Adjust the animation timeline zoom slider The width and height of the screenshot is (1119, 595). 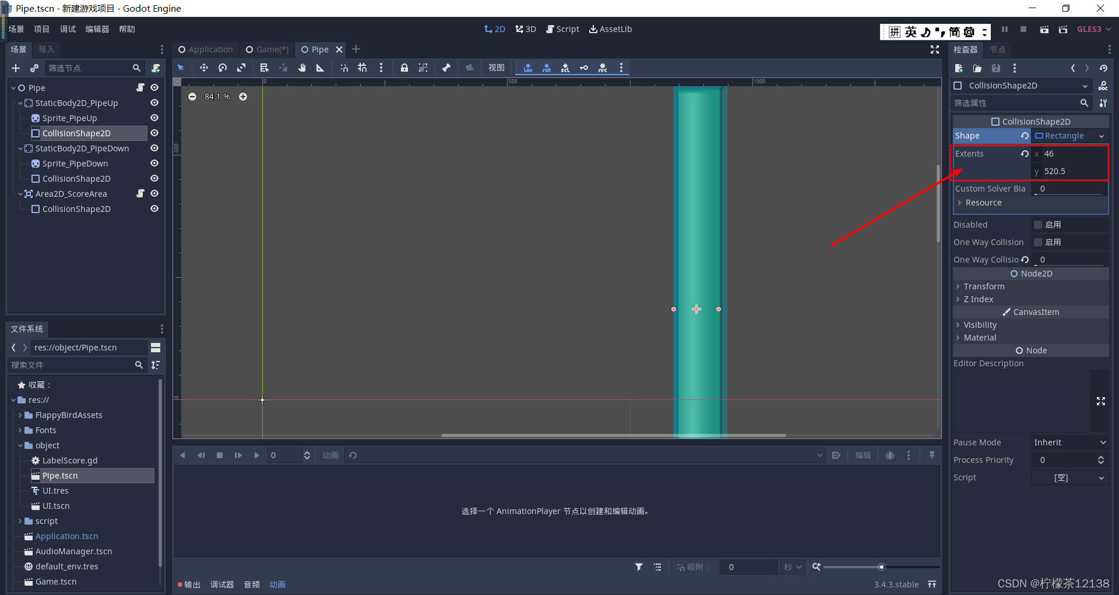point(882,567)
